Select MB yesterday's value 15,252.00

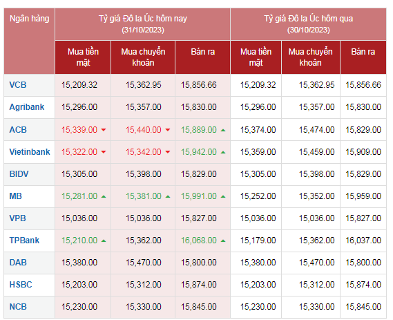(x=258, y=196)
